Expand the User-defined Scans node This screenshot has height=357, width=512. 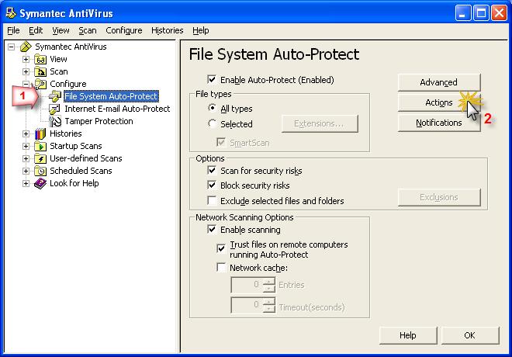(26, 159)
